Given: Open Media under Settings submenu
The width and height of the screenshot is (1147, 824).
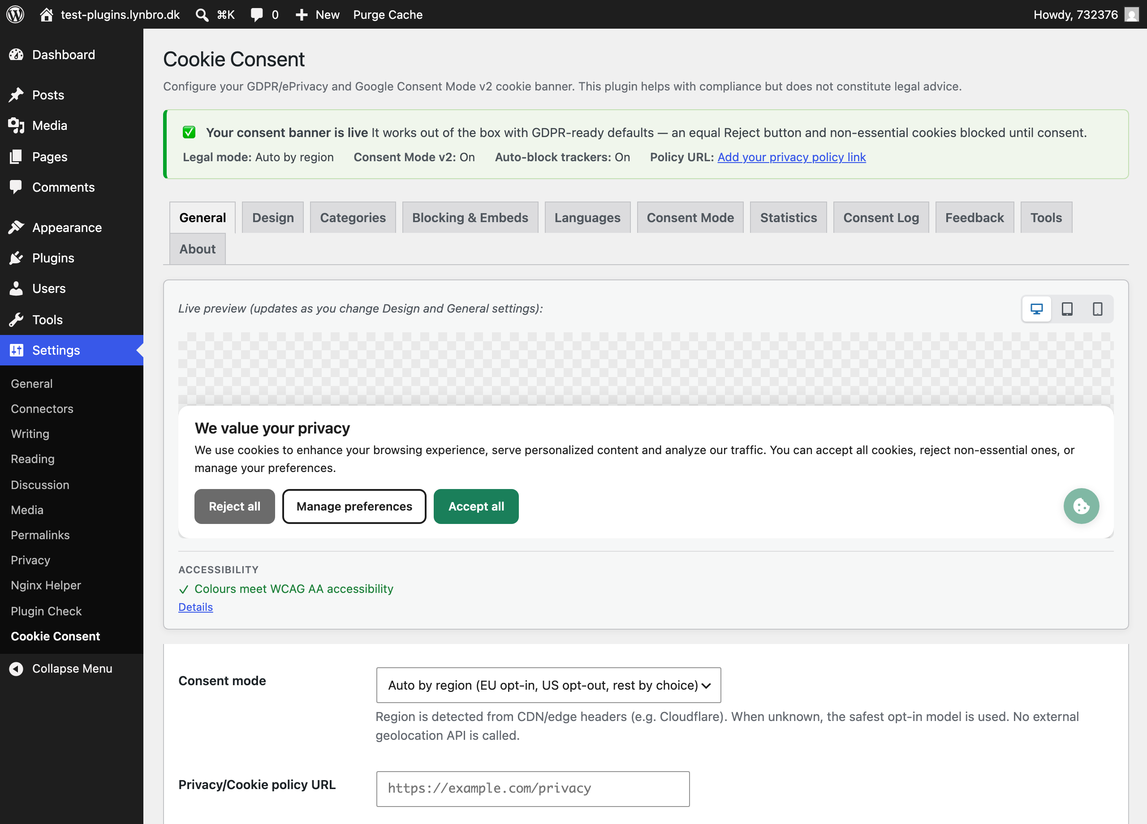Looking at the screenshot, I should (x=27, y=510).
